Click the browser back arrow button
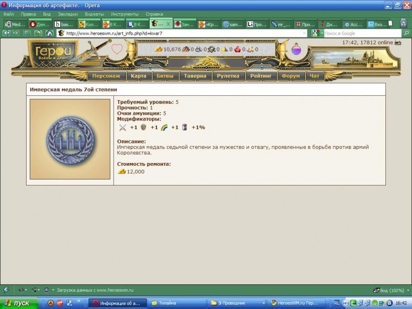 6,33
